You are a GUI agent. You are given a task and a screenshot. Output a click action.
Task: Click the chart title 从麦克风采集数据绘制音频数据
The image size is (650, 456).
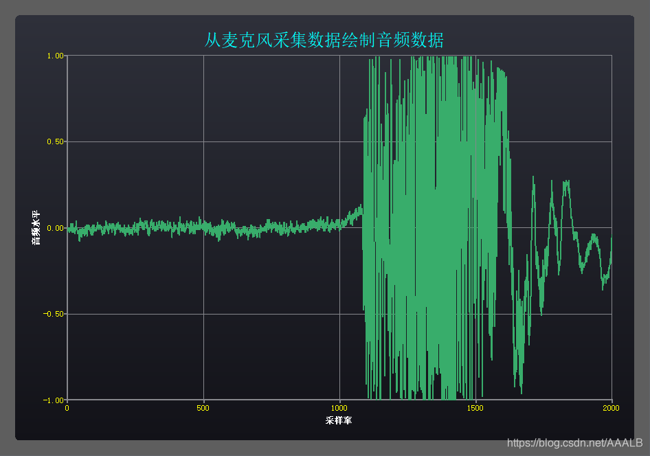[x=324, y=40]
